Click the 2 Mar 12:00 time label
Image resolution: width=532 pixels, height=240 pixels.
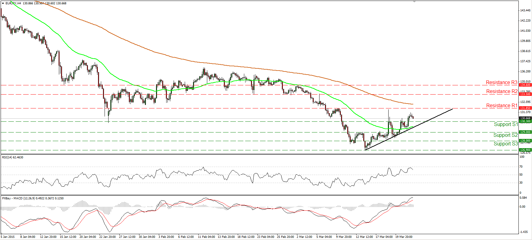pyautogui.click(x=305, y=237)
